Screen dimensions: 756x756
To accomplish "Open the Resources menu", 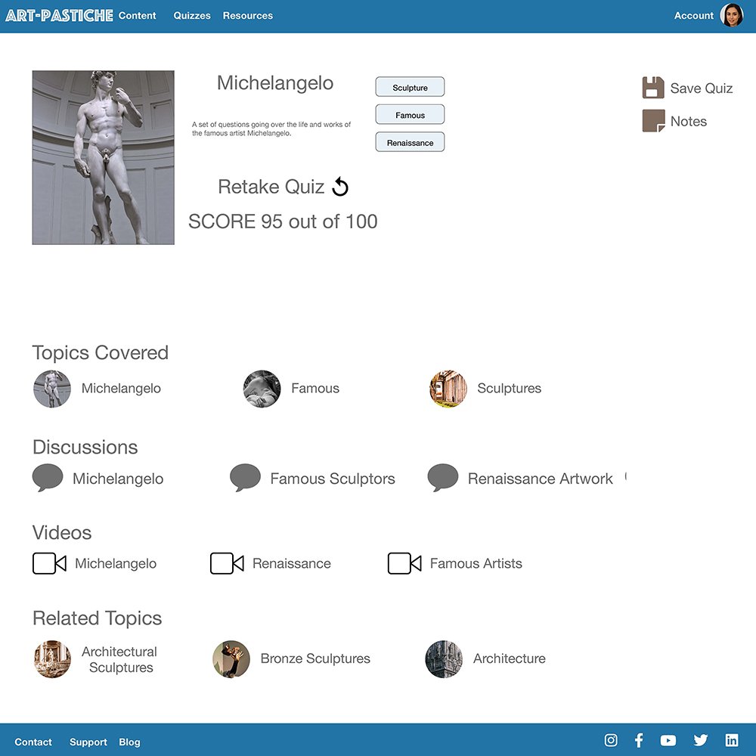I will [x=248, y=15].
